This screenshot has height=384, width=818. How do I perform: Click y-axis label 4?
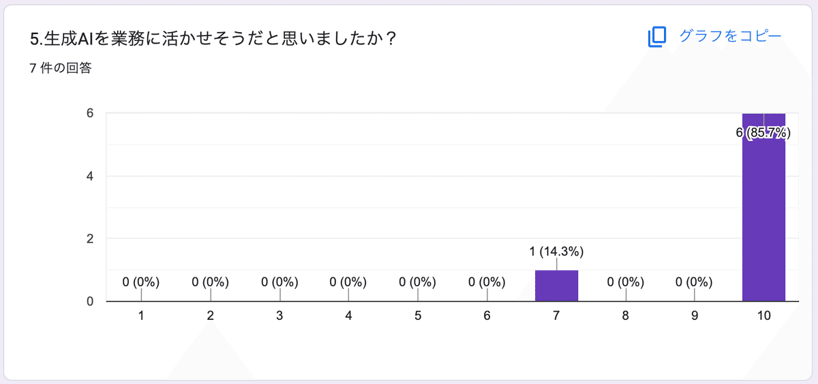tap(89, 176)
